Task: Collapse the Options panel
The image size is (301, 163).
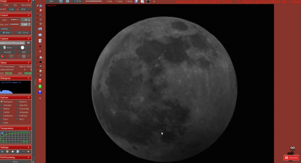Action: click(x=28, y=97)
